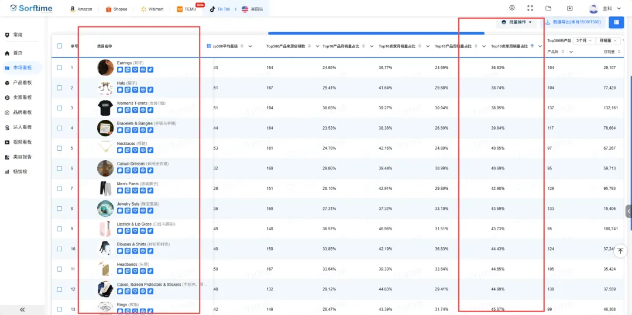Open the 3个月 period dropdown
632x315 pixels.
tap(583, 40)
